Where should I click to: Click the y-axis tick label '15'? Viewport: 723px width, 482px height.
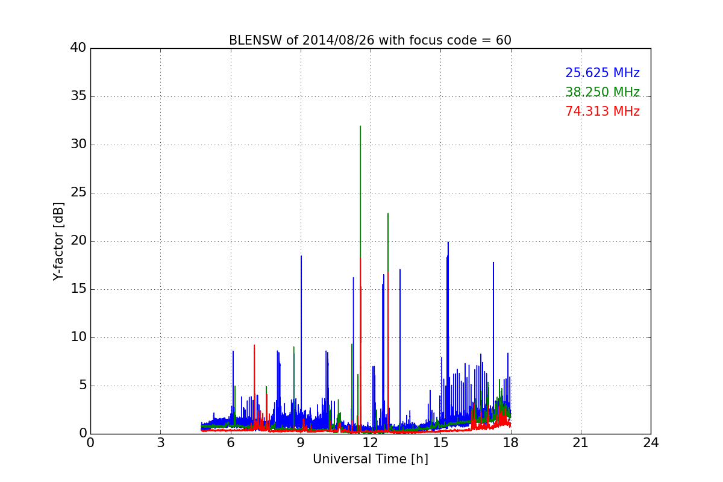(x=78, y=289)
